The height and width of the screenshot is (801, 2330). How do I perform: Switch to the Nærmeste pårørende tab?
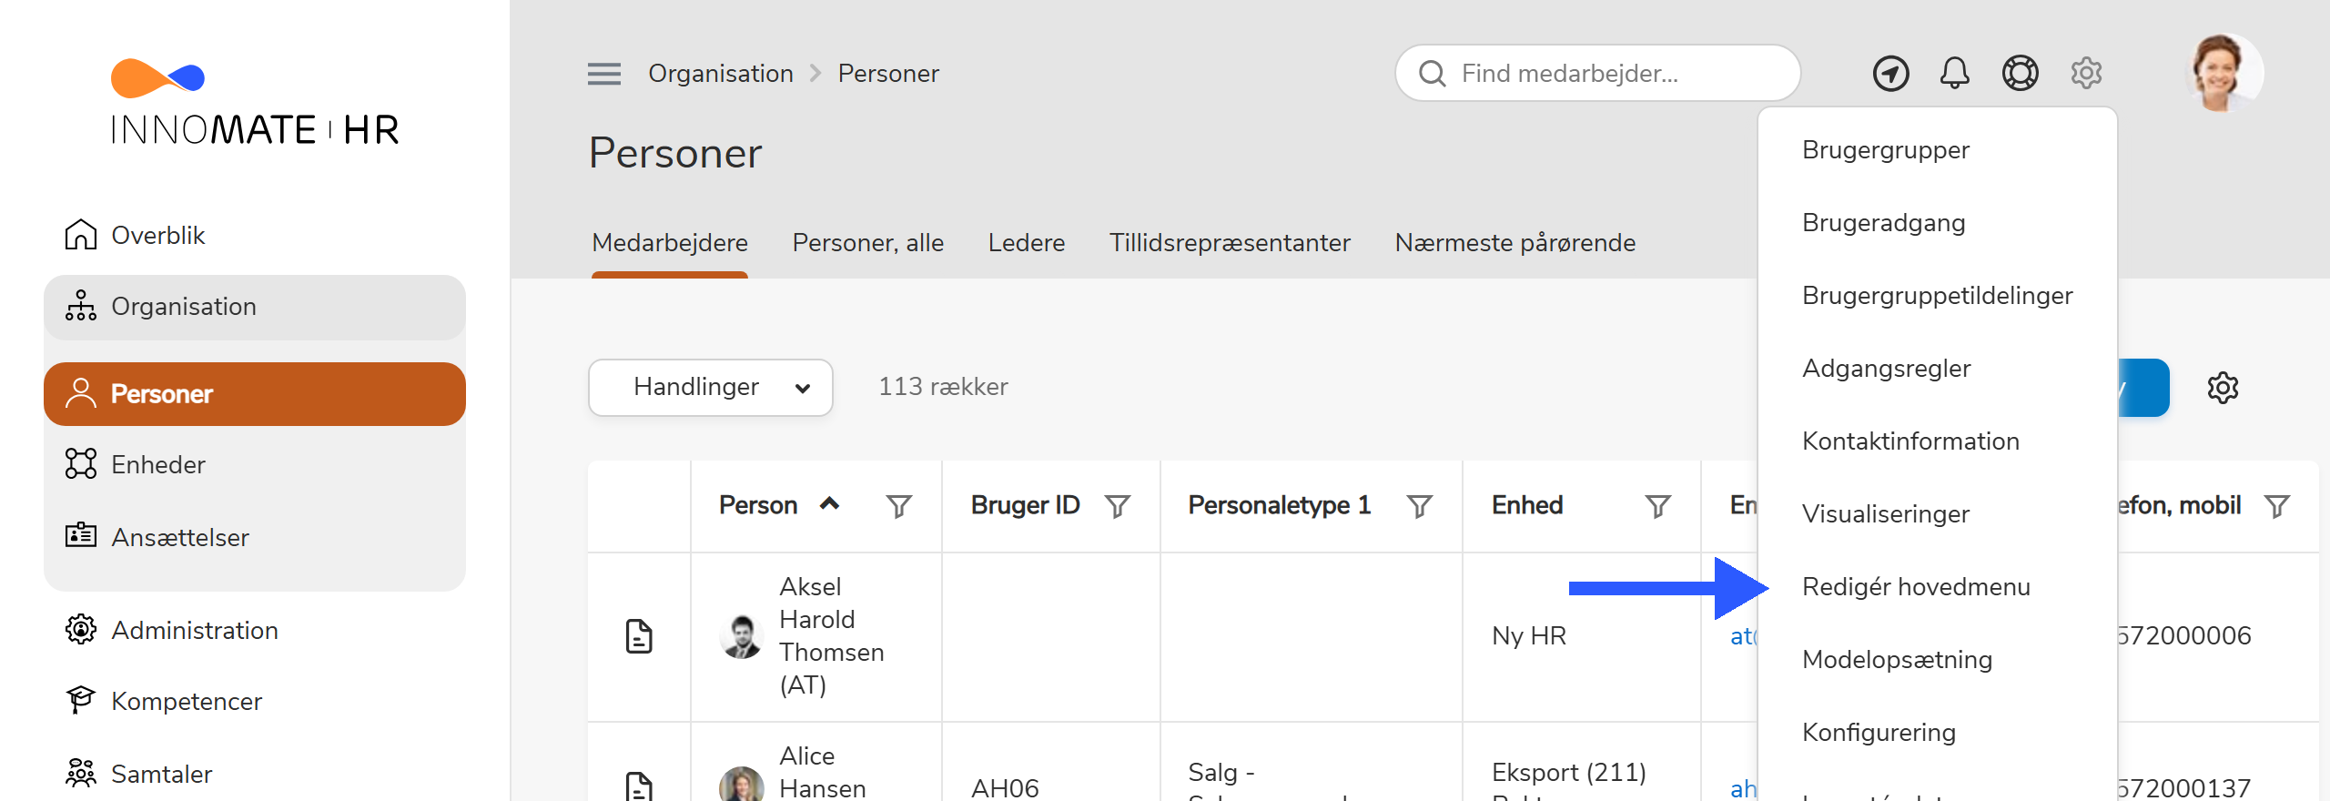click(x=1515, y=243)
